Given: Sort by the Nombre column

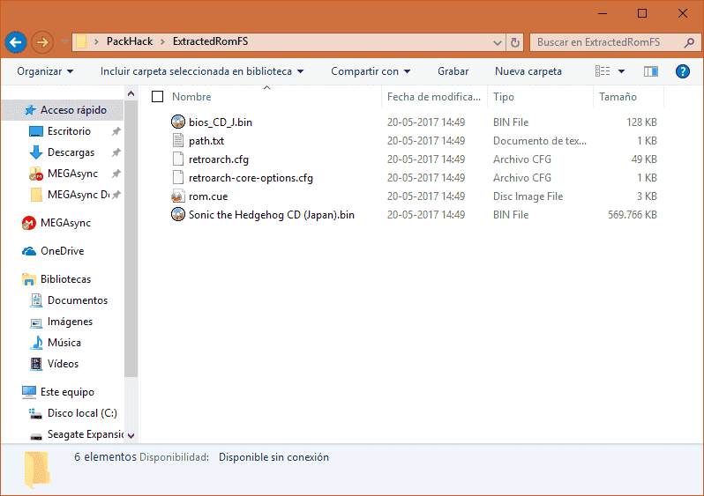Looking at the screenshot, I should coord(191,97).
